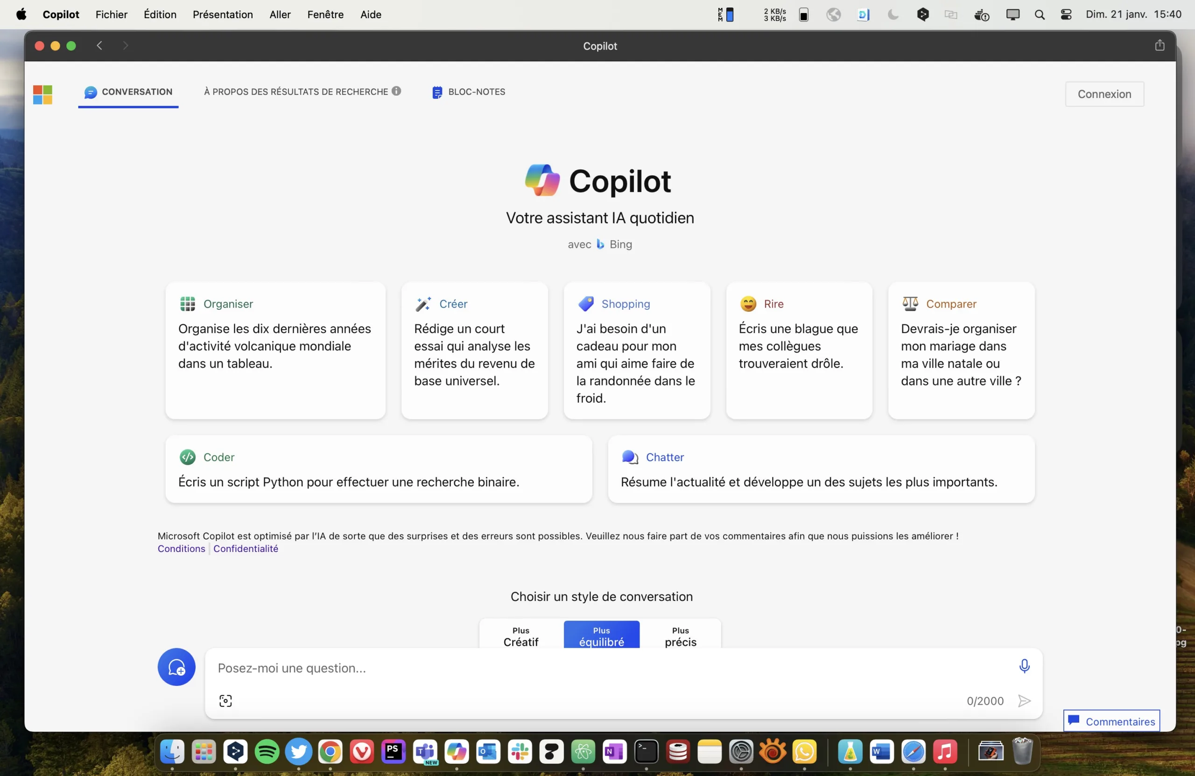Click the image capture icon below the input

[225, 700]
